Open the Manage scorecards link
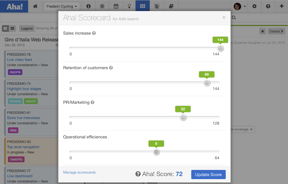The image size is (288, 184). pos(79,172)
